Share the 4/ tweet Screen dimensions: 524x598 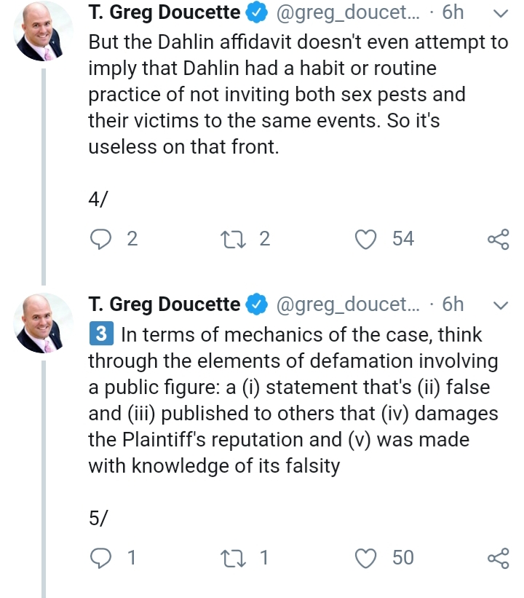pyautogui.click(x=499, y=240)
